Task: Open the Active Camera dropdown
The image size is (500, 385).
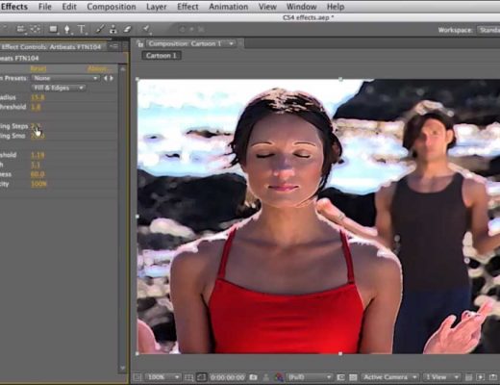Action: coord(390,377)
